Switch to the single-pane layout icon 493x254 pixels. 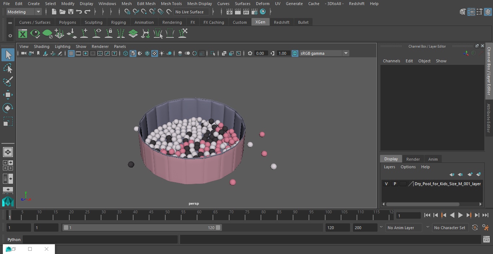[x=8, y=152]
